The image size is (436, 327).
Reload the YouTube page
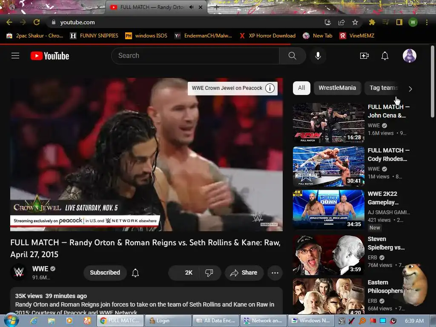tap(37, 22)
